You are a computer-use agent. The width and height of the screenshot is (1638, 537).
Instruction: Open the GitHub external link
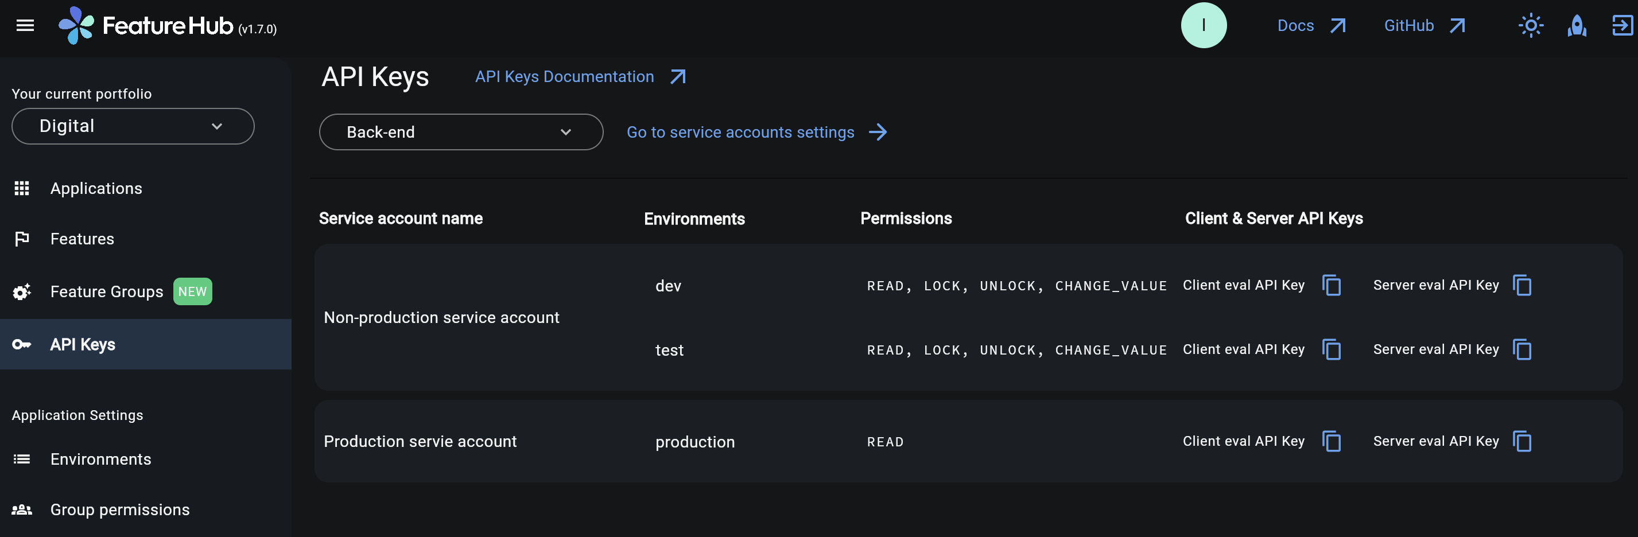point(1408,25)
